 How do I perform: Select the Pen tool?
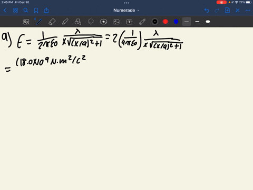coord(39,22)
